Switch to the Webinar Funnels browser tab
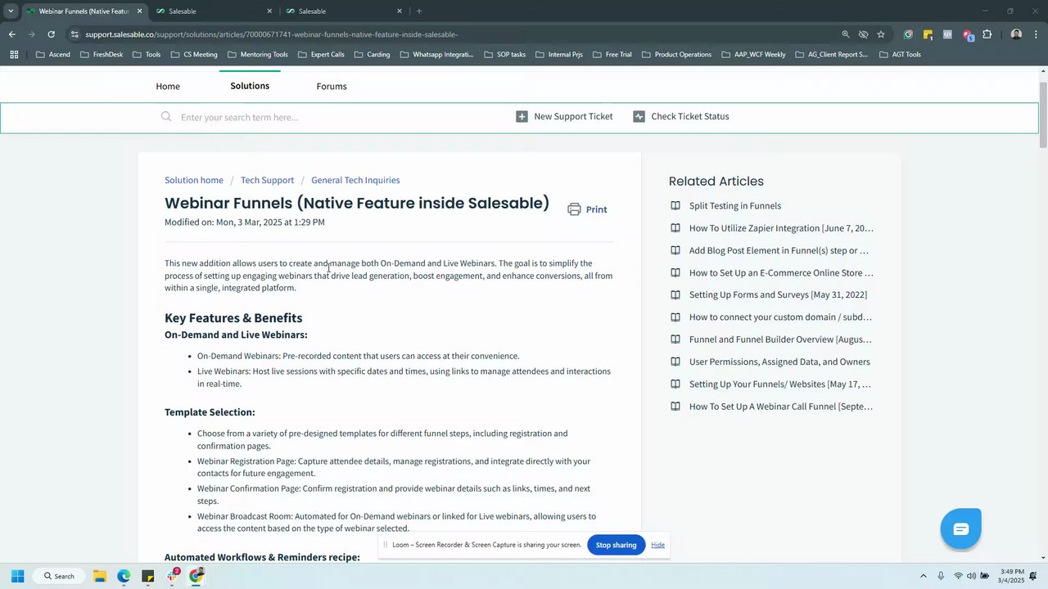 (84, 11)
